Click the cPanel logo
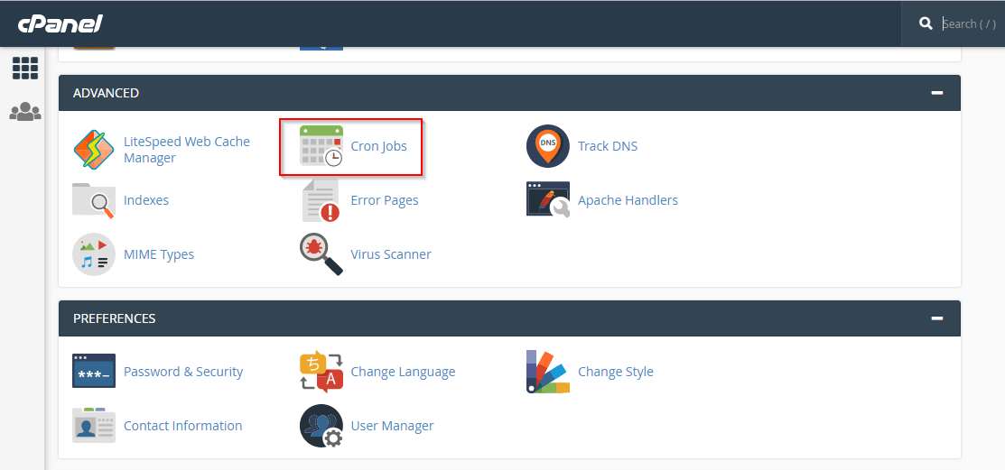1005x470 pixels. click(60, 23)
